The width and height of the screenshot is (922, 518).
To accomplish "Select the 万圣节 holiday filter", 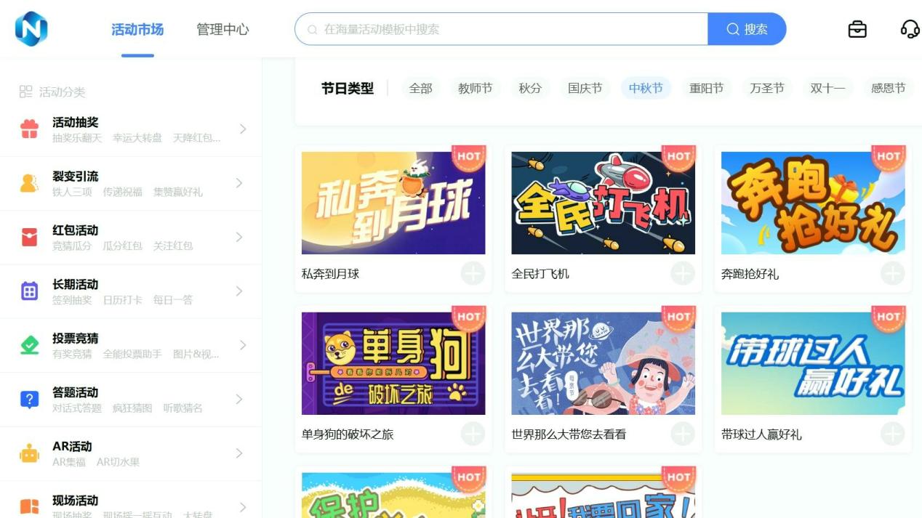I will click(x=767, y=88).
